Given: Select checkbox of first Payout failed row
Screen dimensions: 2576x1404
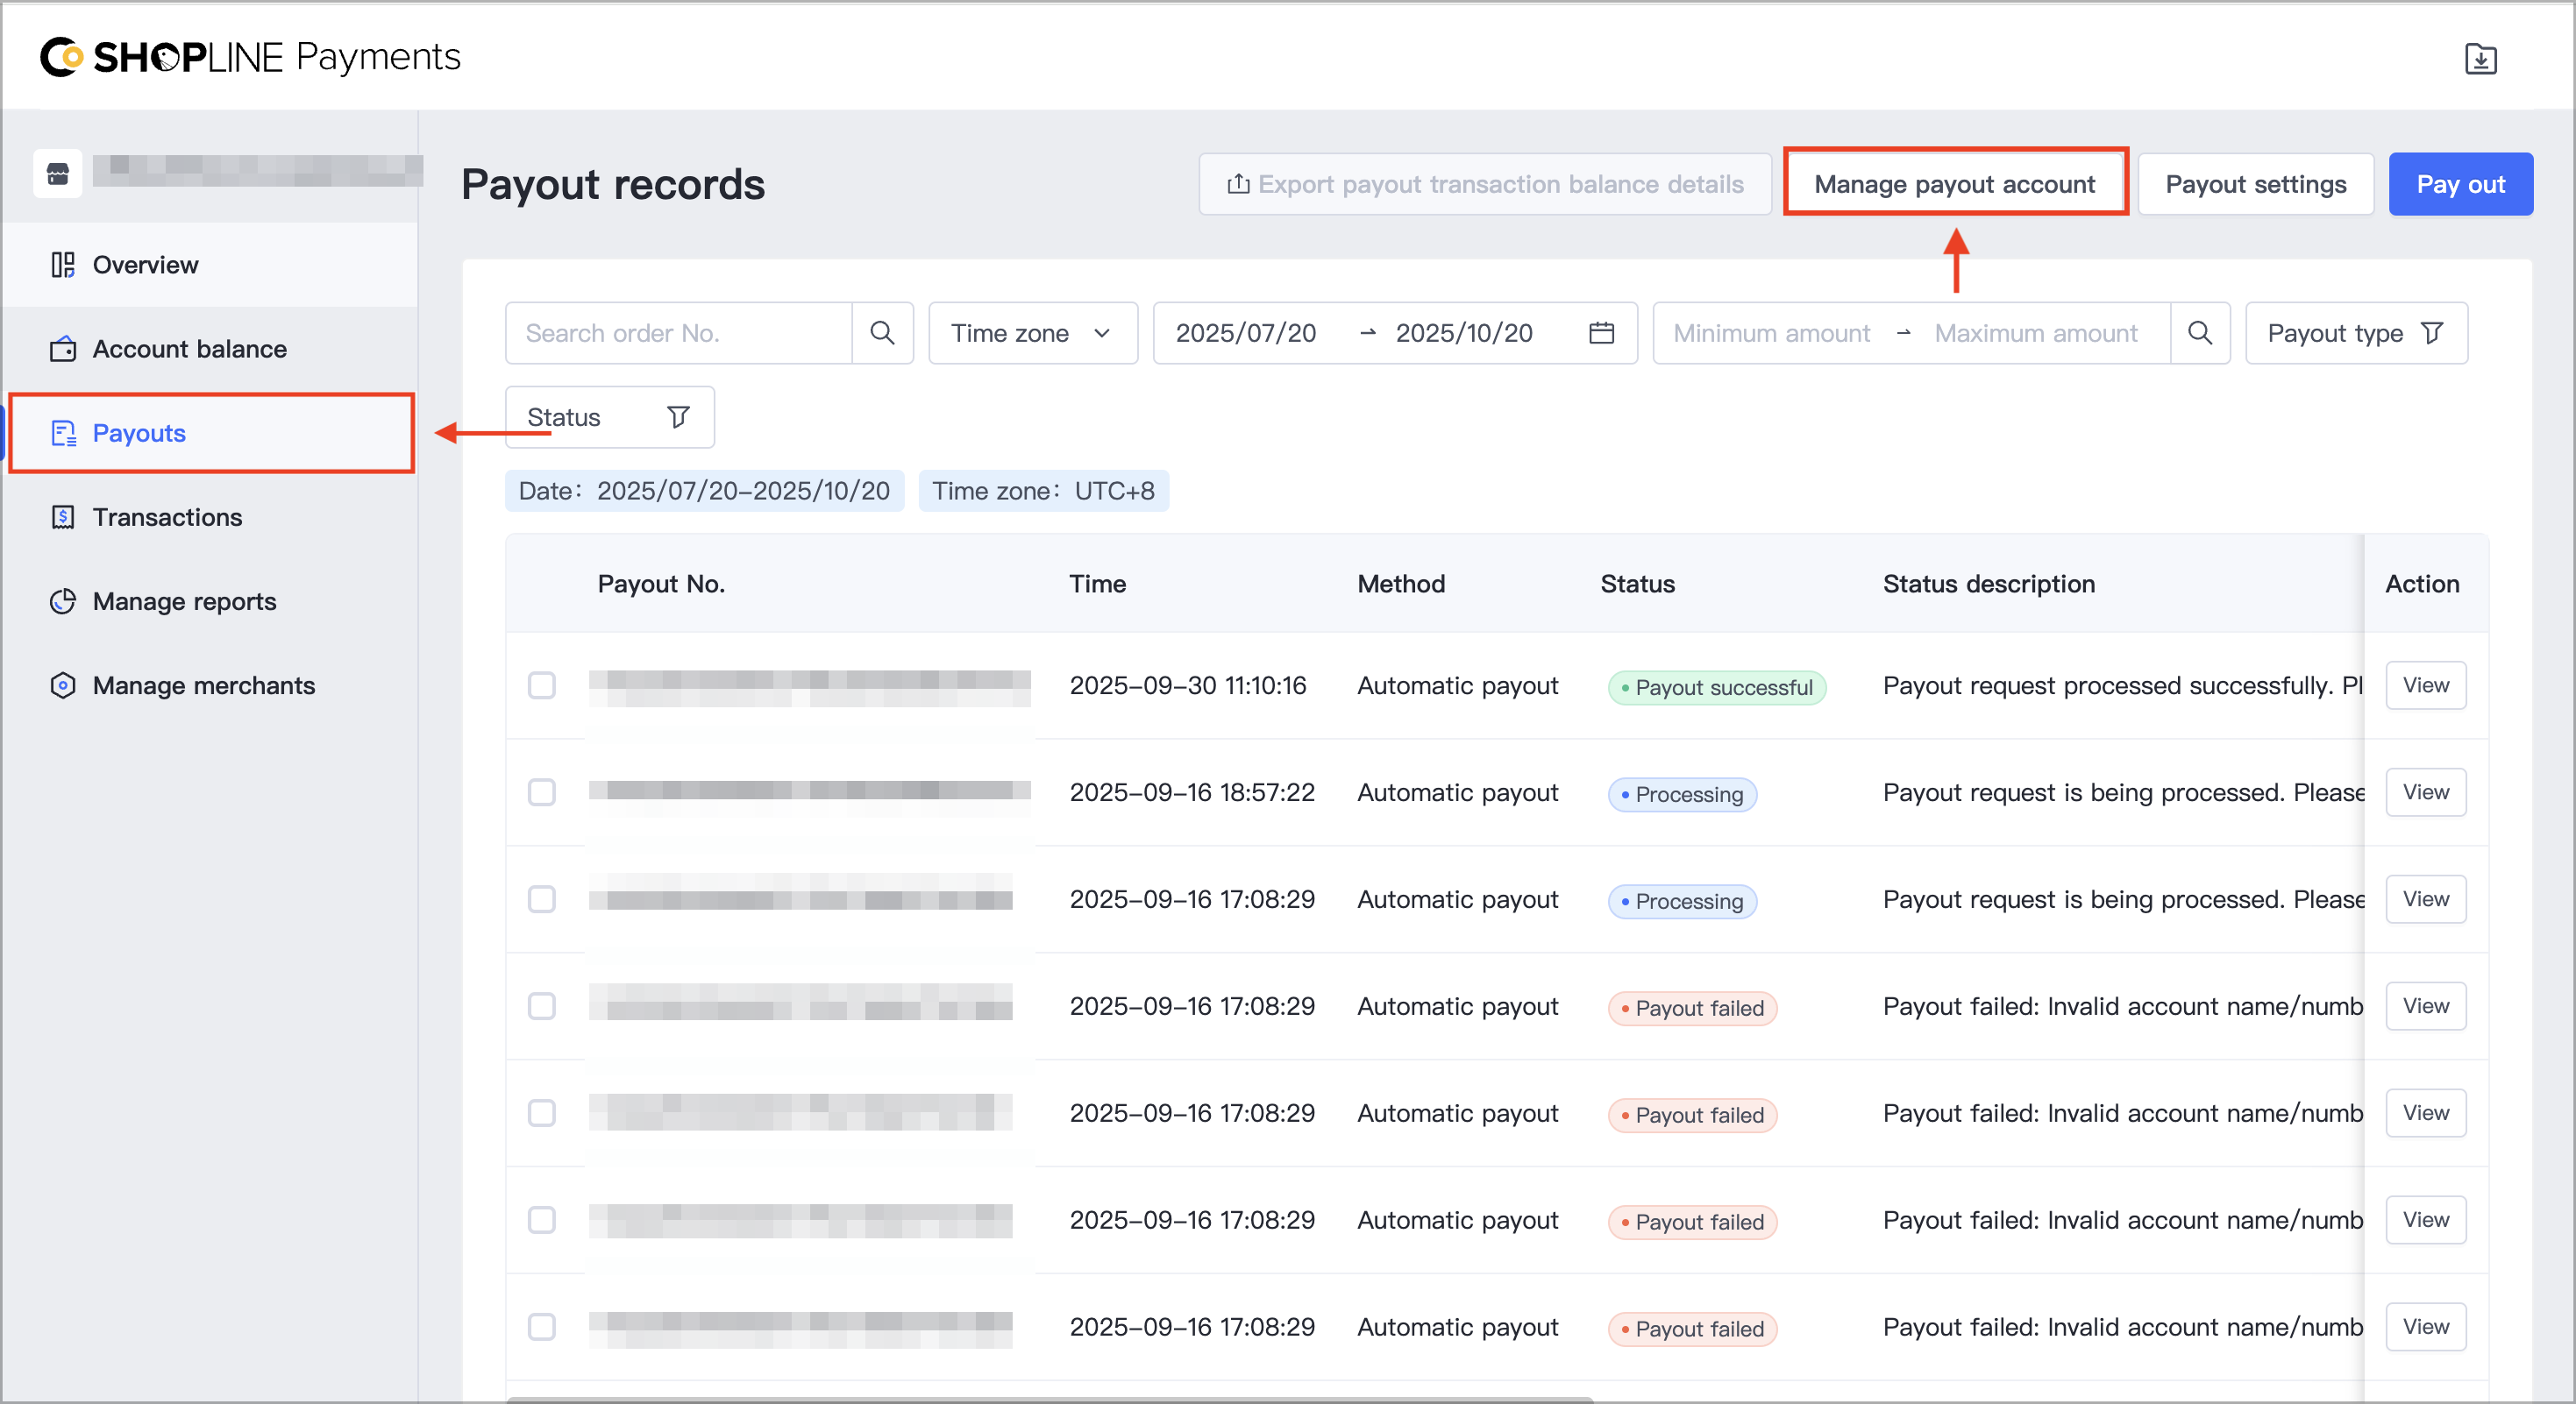Looking at the screenshot, I should pyautogui.click(x=542, y=1006).
